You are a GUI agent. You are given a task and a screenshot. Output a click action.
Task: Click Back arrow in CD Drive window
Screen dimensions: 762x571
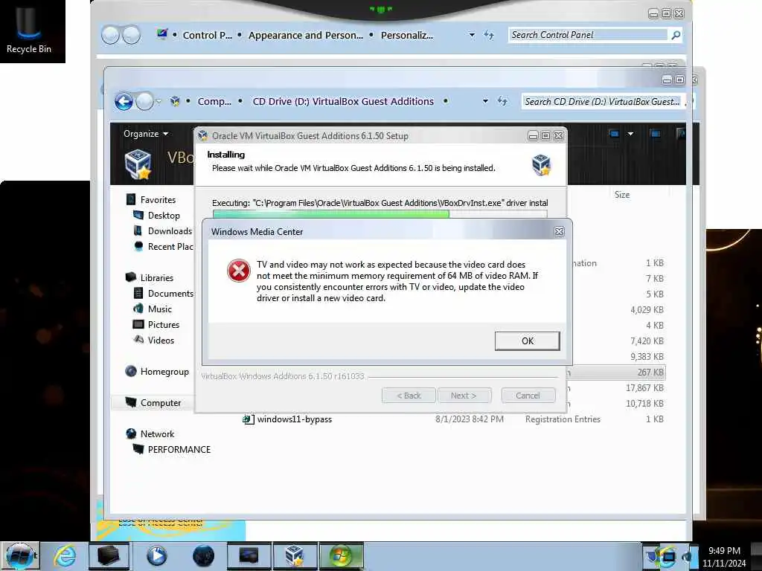[124, 101]
